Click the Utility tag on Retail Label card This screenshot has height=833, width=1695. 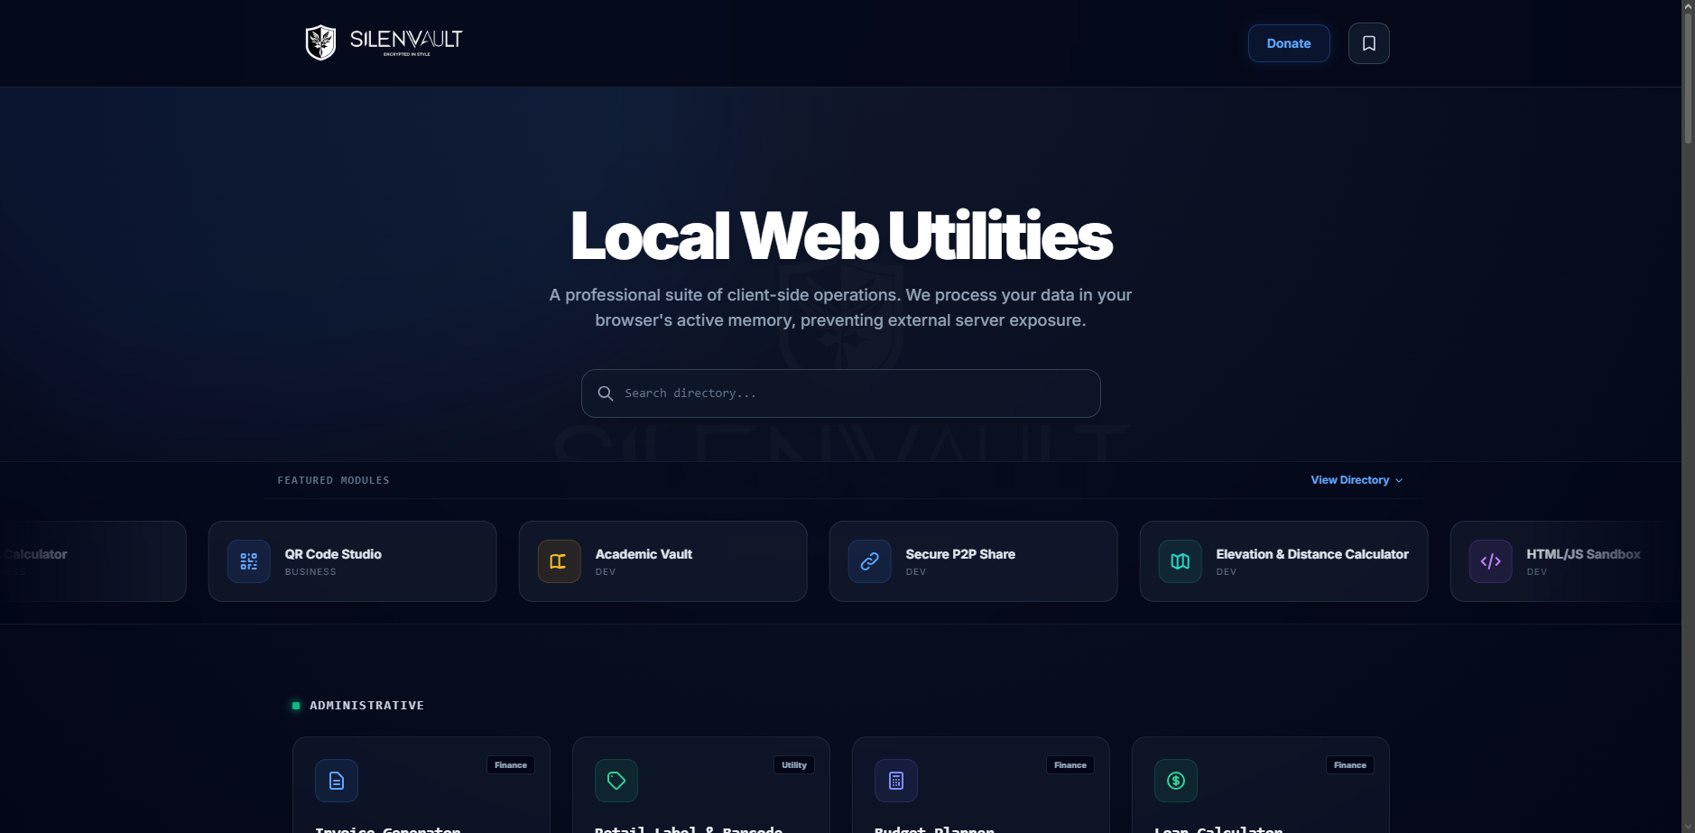[794, 765]
